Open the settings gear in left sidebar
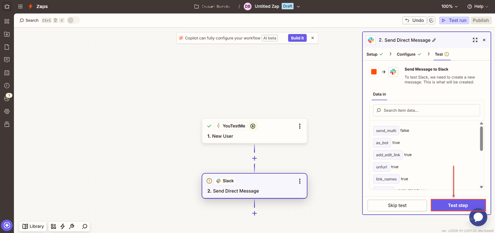The width and height of the screenshot is (495, 233). 7,111
